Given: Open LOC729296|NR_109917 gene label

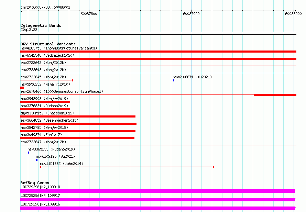Looking at the screenshot, I should coord(40,196).
